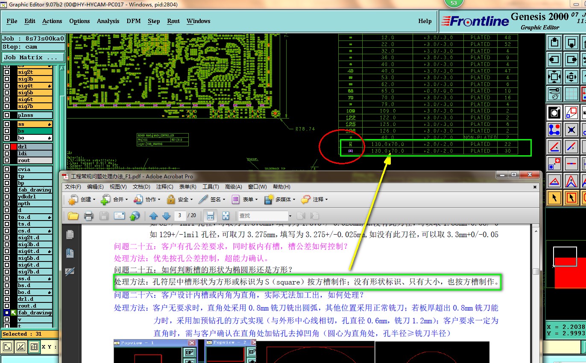Click the Acrobat upload globe icon
The image size is (586, 363).
coord(135,216)
